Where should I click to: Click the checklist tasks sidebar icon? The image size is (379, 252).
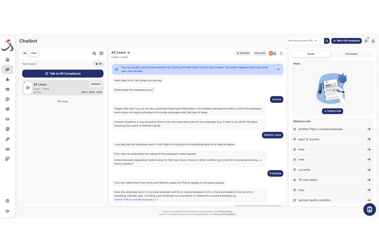pyautogui.click(x=7, y=89)
